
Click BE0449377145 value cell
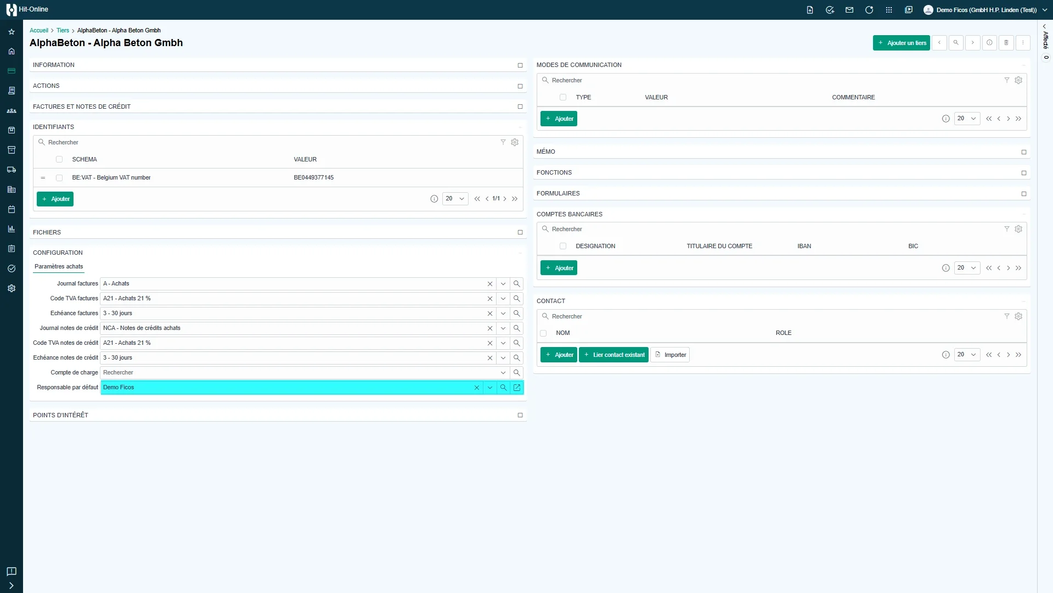pyautogui.click(x=313, y=178)
